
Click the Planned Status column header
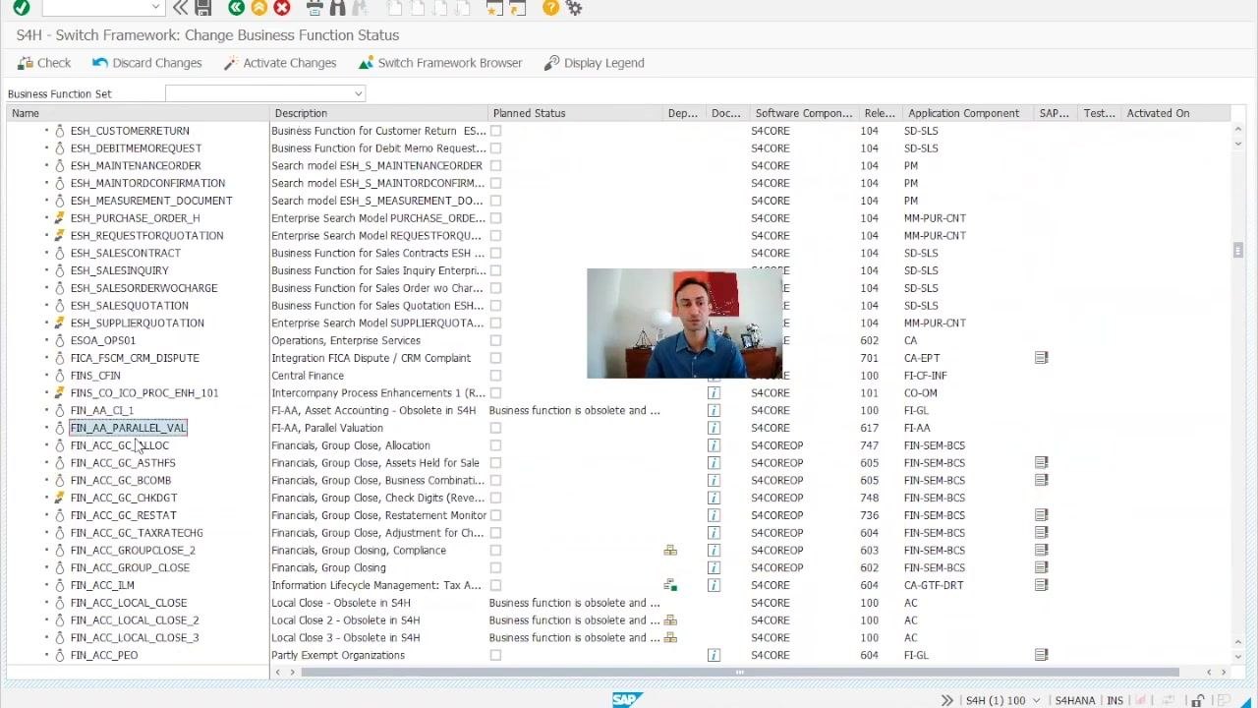(576, 113)
